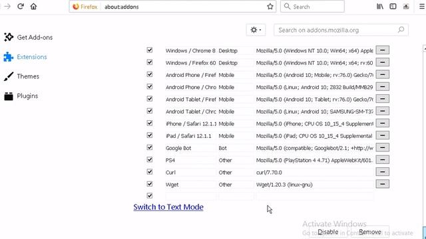
Task: Click the Bot group field of Google Bot
Action: pos(236,148)
